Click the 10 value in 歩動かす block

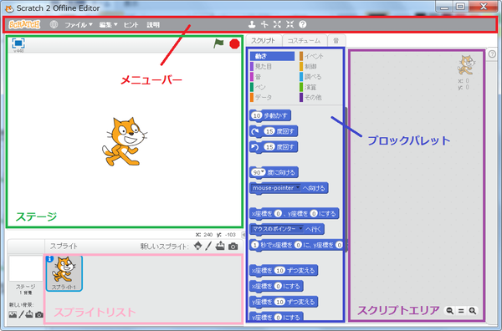coord(257,115)
